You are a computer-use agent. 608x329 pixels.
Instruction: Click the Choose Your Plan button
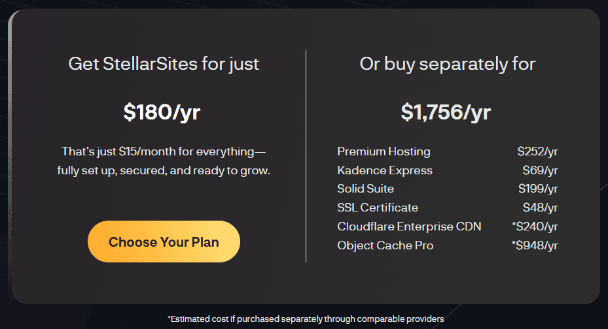coord(164,242)
